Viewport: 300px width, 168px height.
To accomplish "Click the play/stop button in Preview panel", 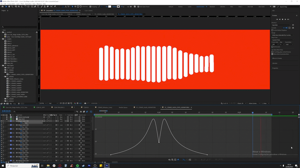I will pyautogui.click(x=283, y=19).
